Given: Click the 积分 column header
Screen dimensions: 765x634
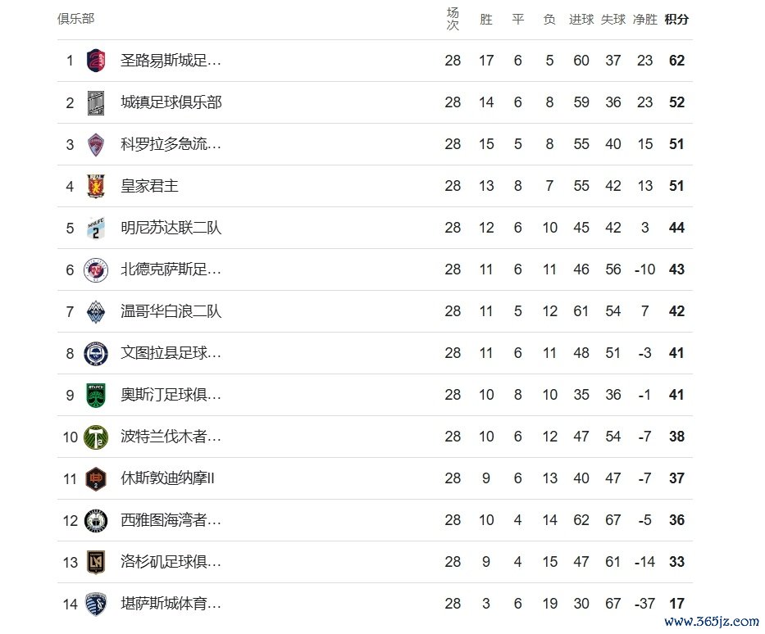Looking at the screenshot, I should point(676,19).
